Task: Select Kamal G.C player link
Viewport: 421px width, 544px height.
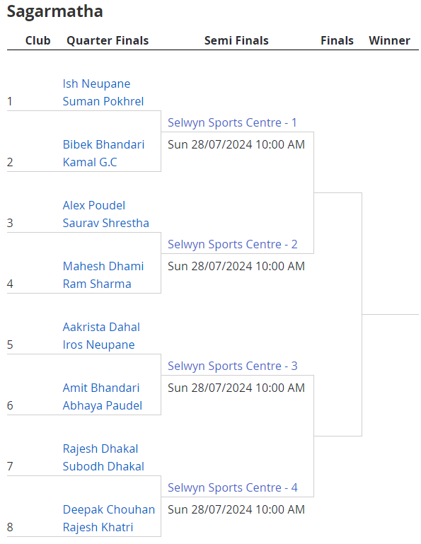Action: pyautogui.click(x=90, y=162)
